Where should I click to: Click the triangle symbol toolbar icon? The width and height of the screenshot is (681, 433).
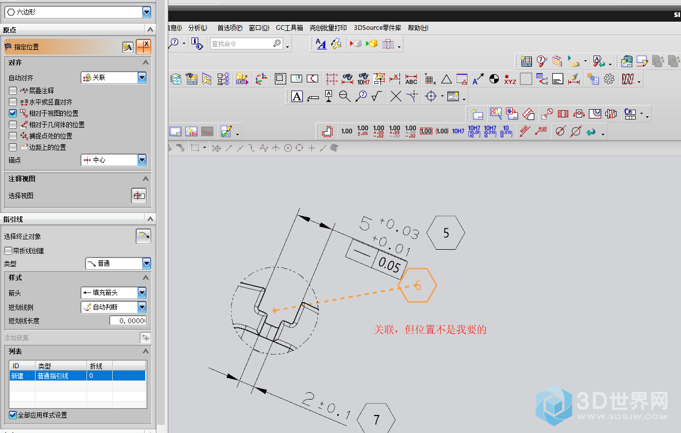click(446, 79)
